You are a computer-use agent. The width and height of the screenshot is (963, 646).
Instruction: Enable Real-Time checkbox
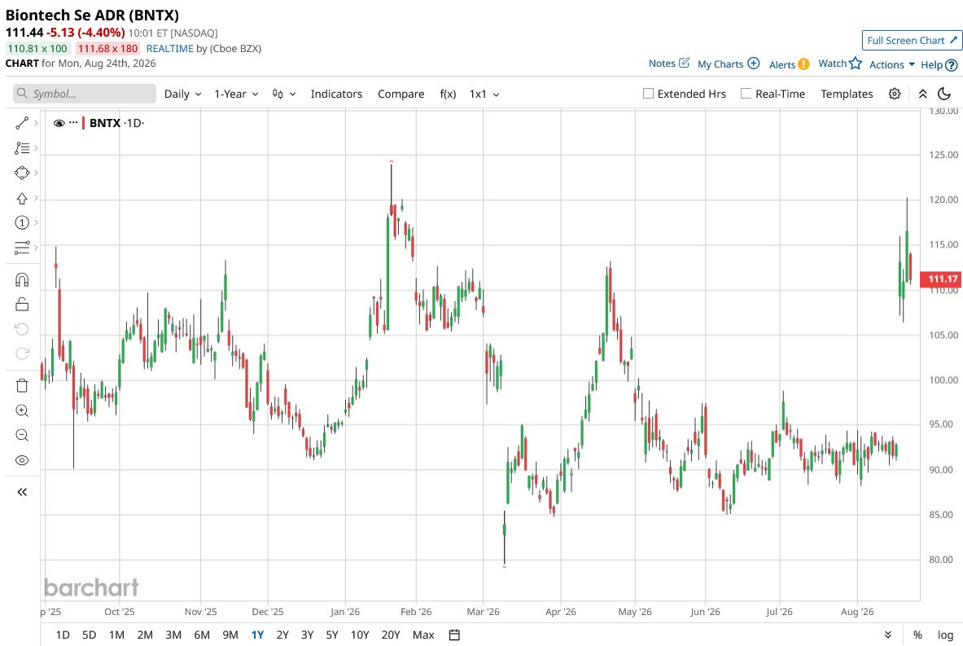pos(746,94)
